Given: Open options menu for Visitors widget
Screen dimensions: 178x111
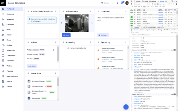Looking at the screenshot, I should click(55, 42).
